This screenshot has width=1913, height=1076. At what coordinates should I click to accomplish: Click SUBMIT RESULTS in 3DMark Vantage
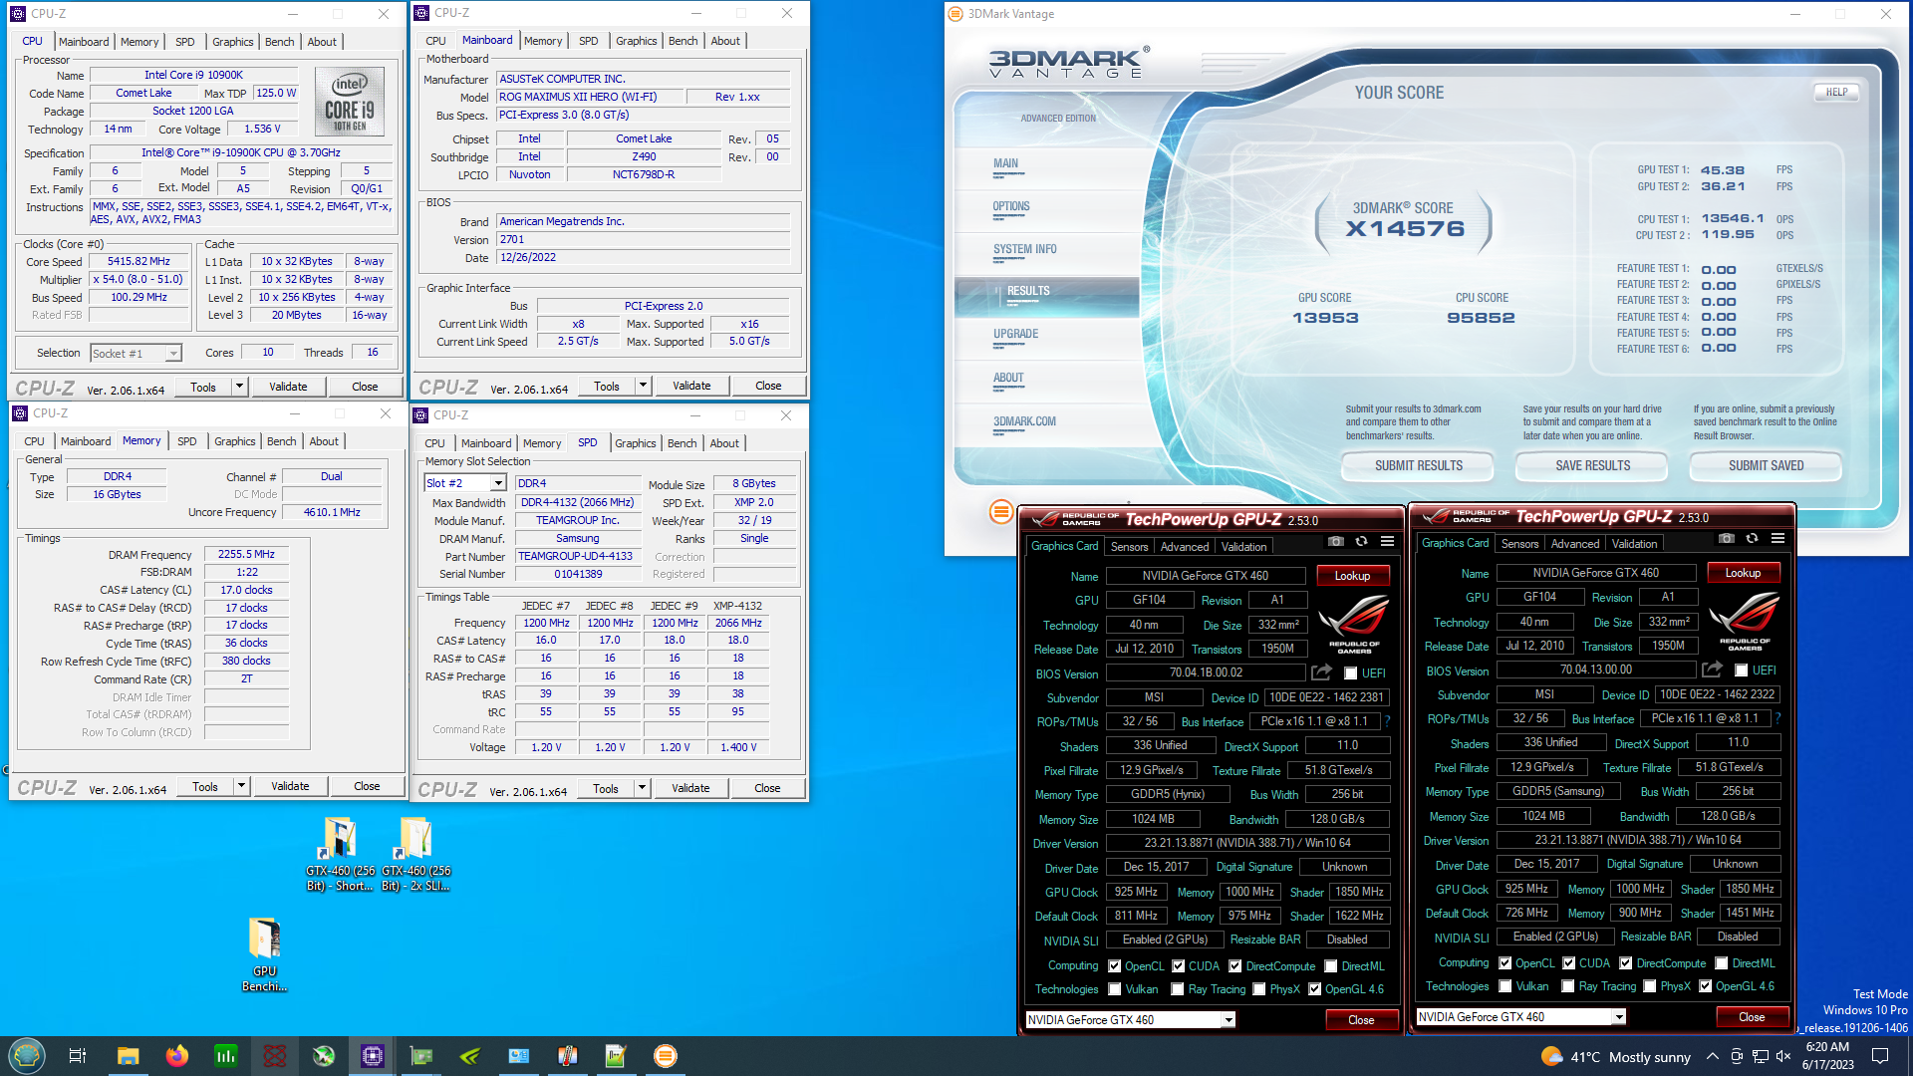pos(1418,465)
